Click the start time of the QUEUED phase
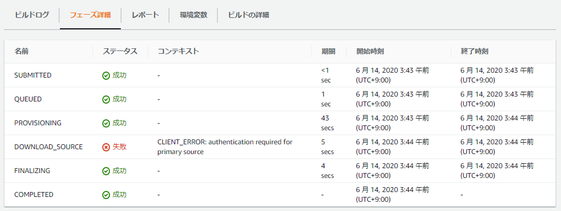 (x=392, y=99)
